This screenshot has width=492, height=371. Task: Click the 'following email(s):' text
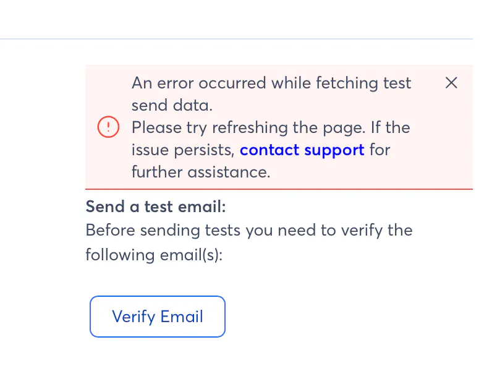point(153,254)
